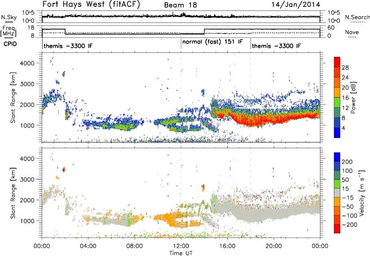Click the orange negative-velocity patch near 11:00 UT
Image resolution: width=370 pixels, height=256 pixels.
pyautogui.click(x=169, y=219)
